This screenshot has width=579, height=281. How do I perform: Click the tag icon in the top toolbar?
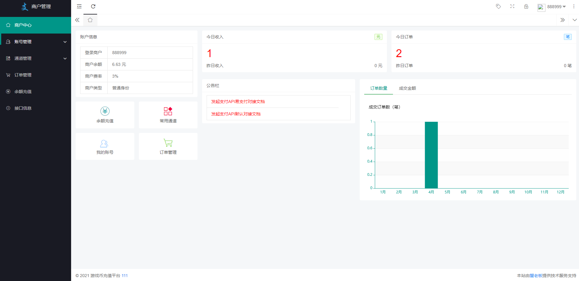coord(498,6)
